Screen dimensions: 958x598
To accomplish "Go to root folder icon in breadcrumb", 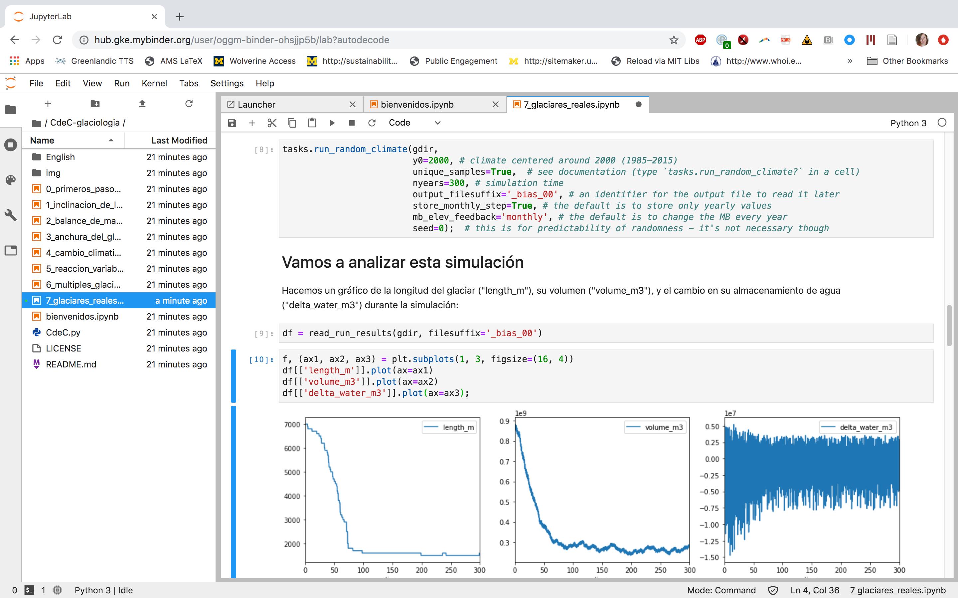I will tap(36, 123).
